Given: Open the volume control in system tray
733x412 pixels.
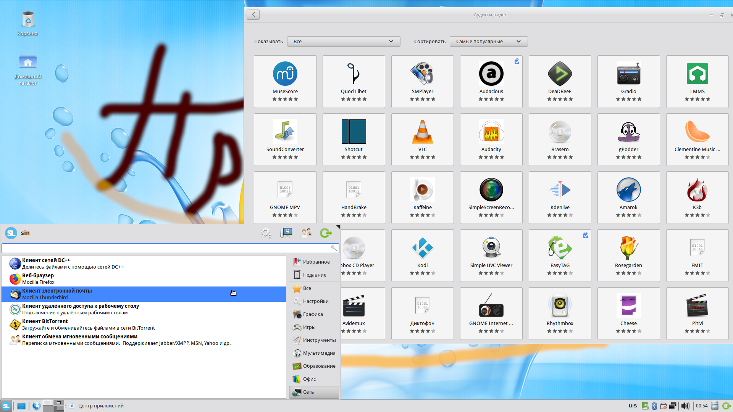Looking at the screenshot, I should click(x=685, y=406).
